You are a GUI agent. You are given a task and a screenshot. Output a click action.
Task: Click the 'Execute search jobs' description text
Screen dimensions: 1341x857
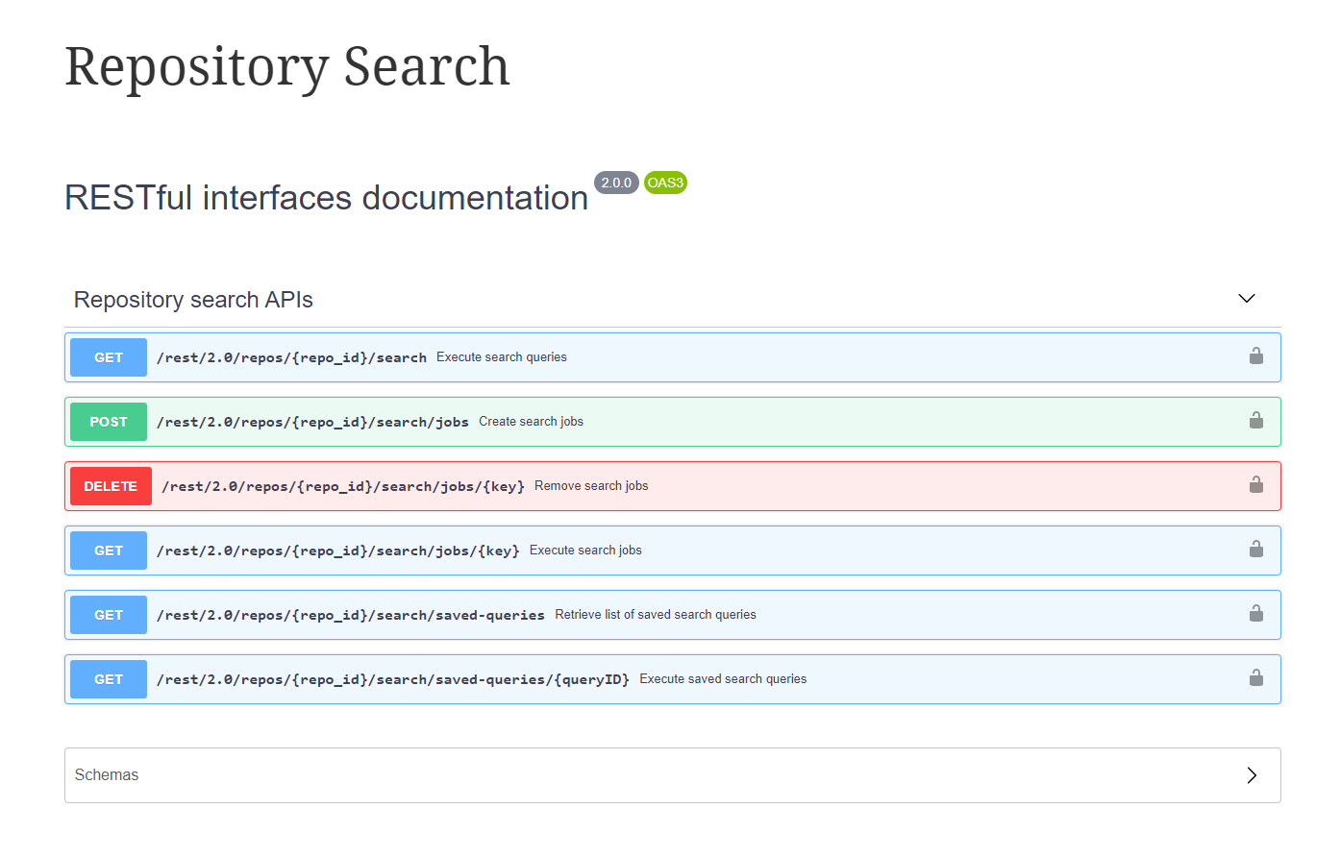point(585,551)
